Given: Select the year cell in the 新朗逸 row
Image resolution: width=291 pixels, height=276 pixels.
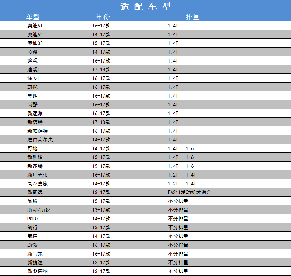Looking at the screenshot, I should 103,192.
